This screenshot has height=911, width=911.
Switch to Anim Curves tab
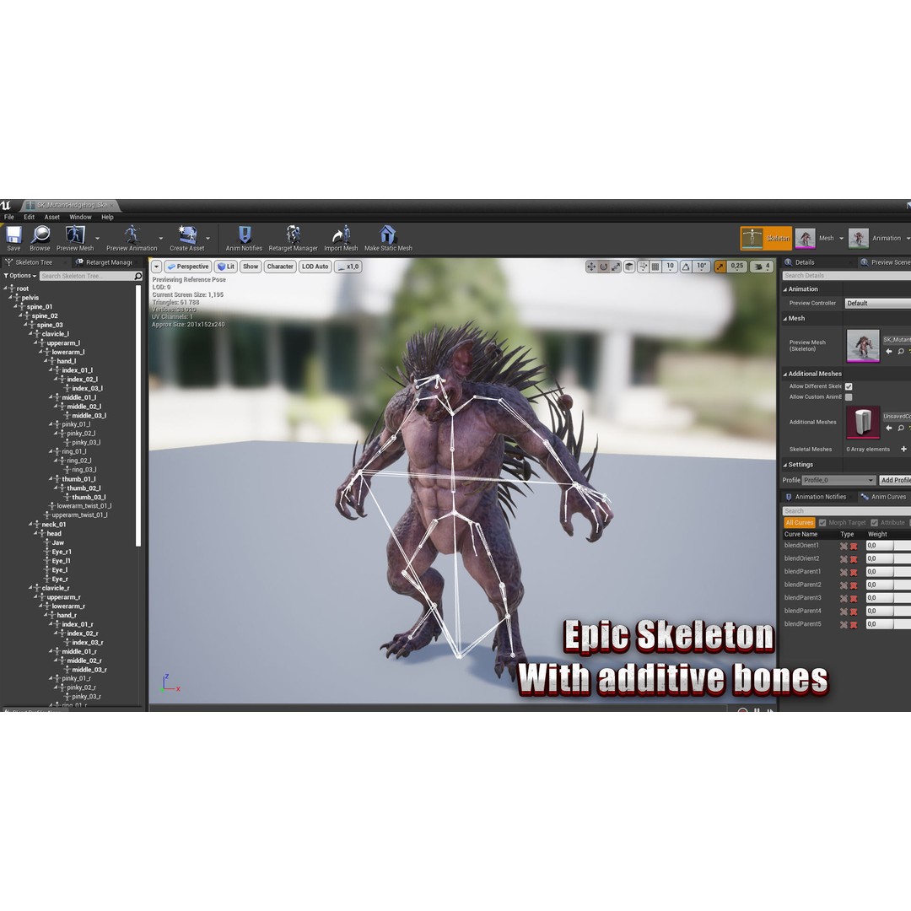883,498
